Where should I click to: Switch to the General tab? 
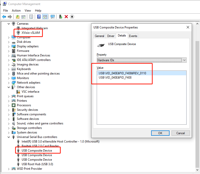pyautogui.click(x=99, y=36)
